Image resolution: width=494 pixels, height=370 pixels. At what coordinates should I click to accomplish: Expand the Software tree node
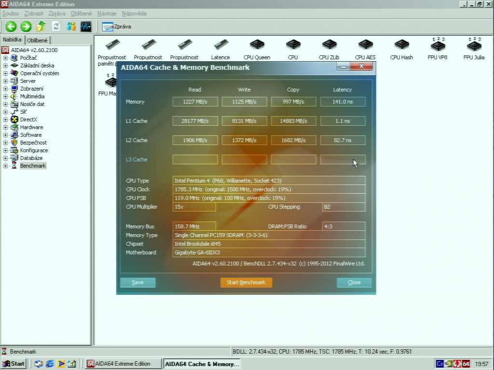point(5,135)
